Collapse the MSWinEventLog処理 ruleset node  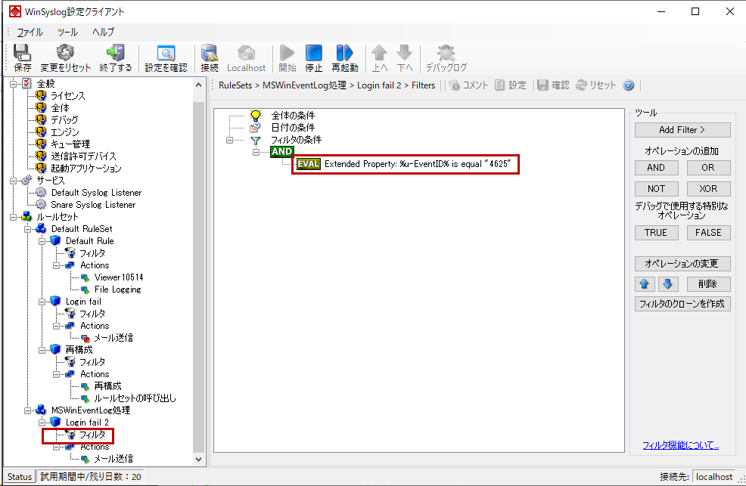click(x=27, y=410)
